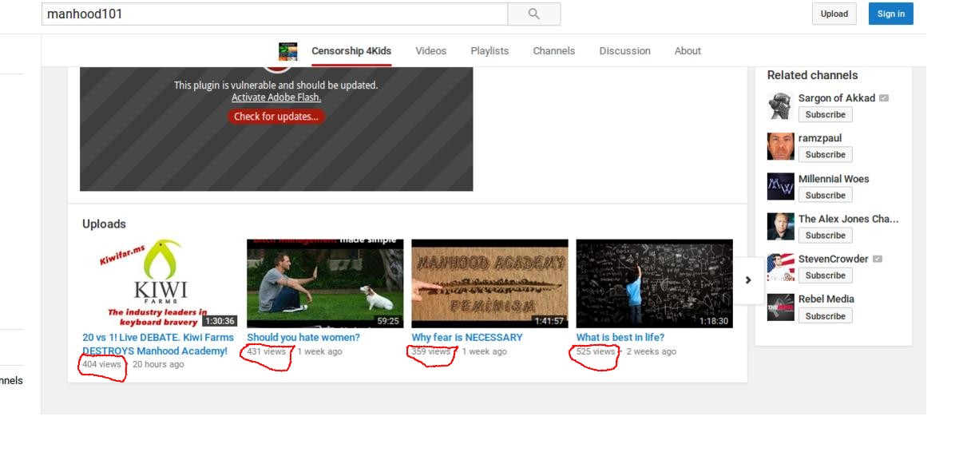Focus the search field containing manhood101
Screen dimensions: 971x460
point(275,14)
